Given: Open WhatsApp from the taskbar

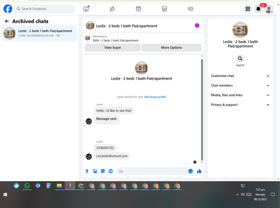Looking at the screenshot, I should pos(27,186).
